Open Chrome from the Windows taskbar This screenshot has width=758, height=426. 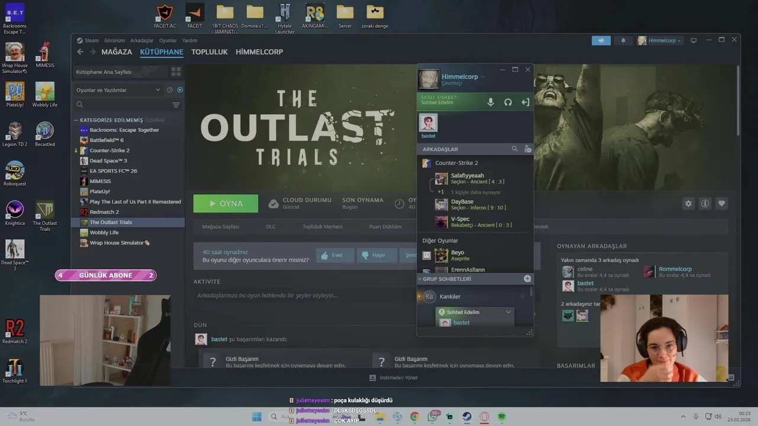(x=415, y=417)
